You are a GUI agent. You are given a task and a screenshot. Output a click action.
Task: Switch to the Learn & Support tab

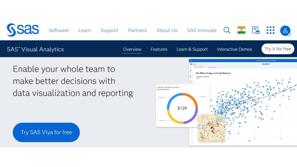click(x=192, y=49)
